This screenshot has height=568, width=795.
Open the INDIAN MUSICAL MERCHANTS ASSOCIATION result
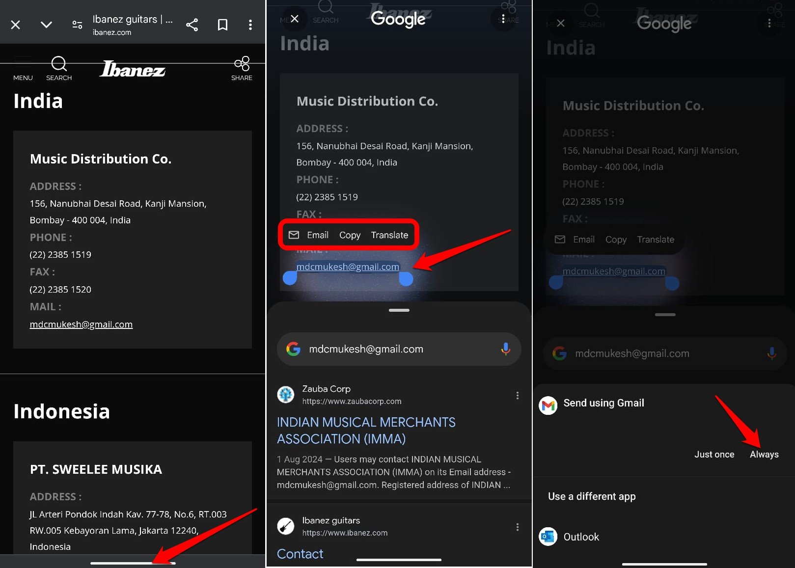coord(366,430)
